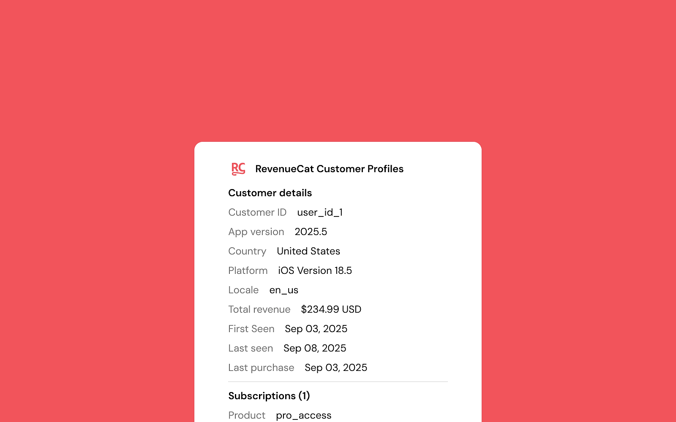Click the Last seen date Sep 08, 2025
The height and width of the screenshot is (422, 676).
tap(315, 348)
